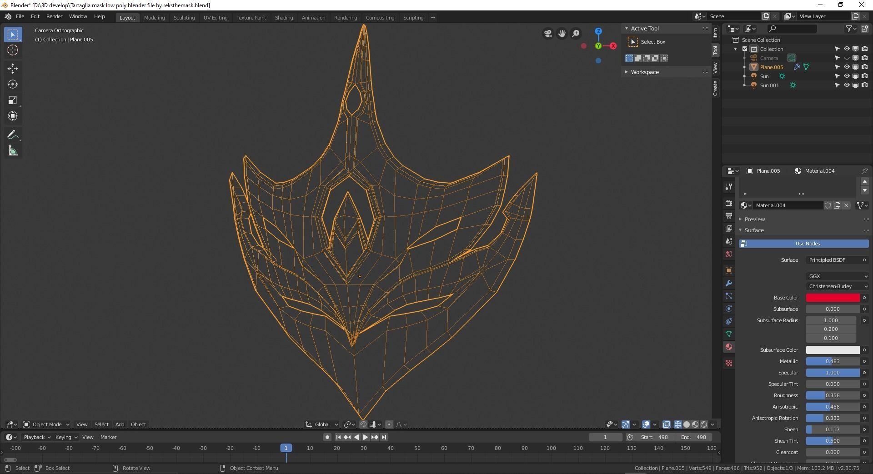
Task: Open the World properties tab icon
Action: coord(729,254)
